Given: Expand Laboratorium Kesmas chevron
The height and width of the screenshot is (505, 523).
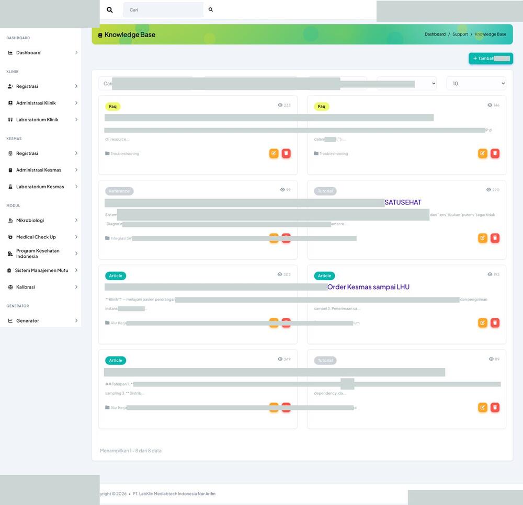Looking at the screenshot, I should pos(76,187).
